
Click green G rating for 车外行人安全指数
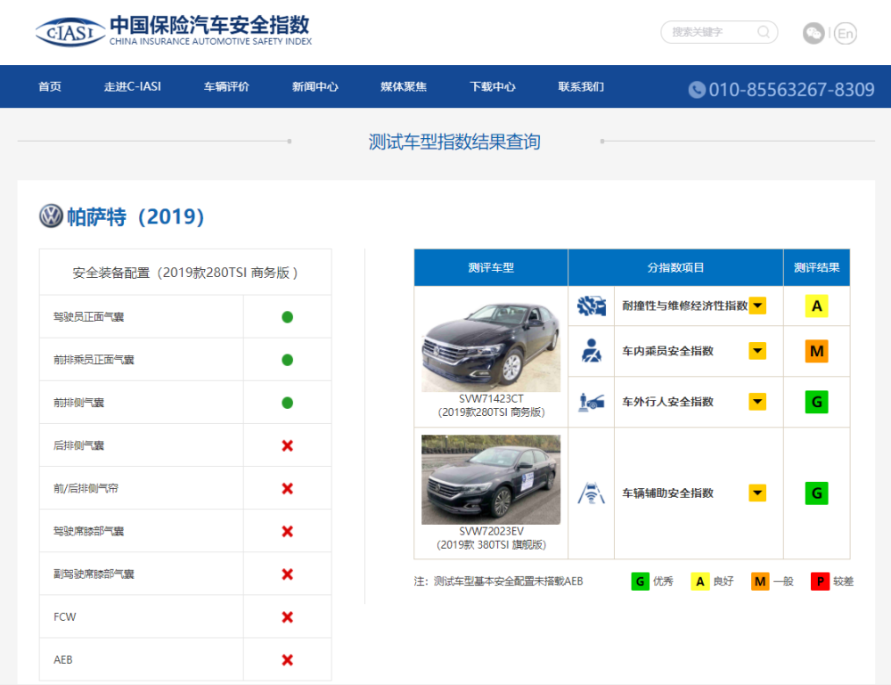(816, 402)
